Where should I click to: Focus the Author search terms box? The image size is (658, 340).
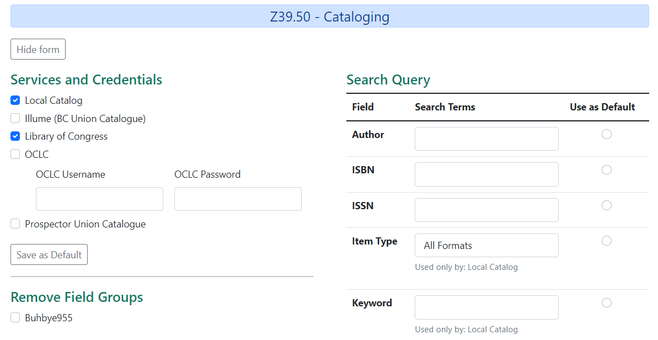coord(486,139)
